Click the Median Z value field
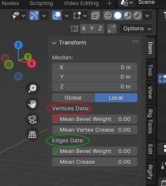This screenshot has height=186, width=166. pos(95,87)
